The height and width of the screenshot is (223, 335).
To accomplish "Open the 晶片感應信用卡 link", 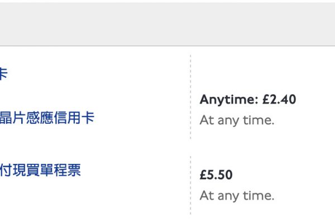I will (47, 118).
